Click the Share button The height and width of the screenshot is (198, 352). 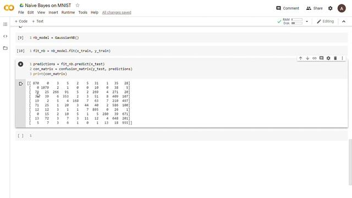pyautogui.click(x=314, y=8)
